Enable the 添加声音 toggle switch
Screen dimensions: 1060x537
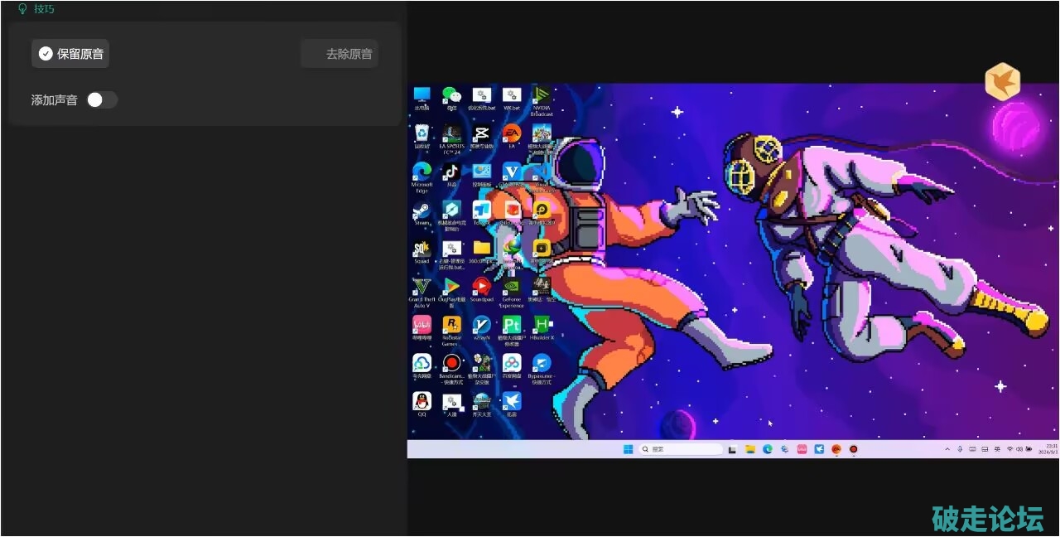point(102,100)
